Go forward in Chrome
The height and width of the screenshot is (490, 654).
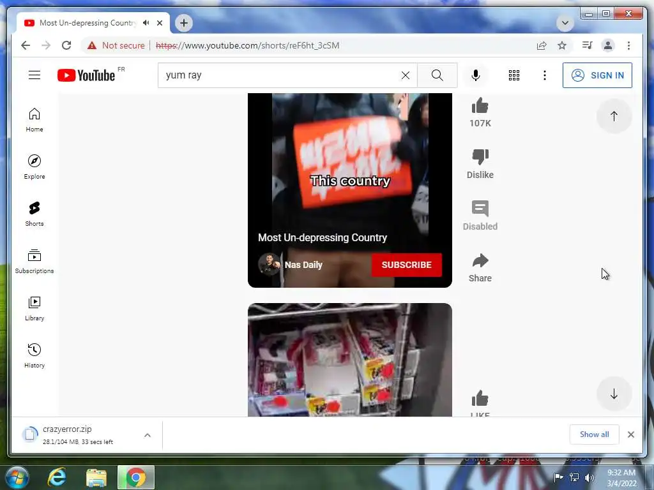pos(46,45)
